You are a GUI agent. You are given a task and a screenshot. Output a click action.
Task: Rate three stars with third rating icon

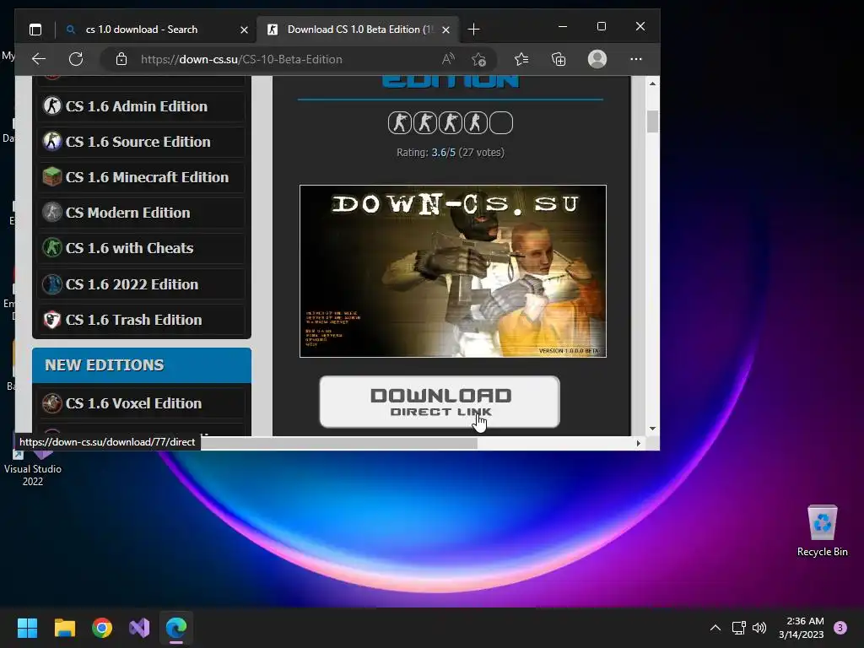click(x=451, y=122)
